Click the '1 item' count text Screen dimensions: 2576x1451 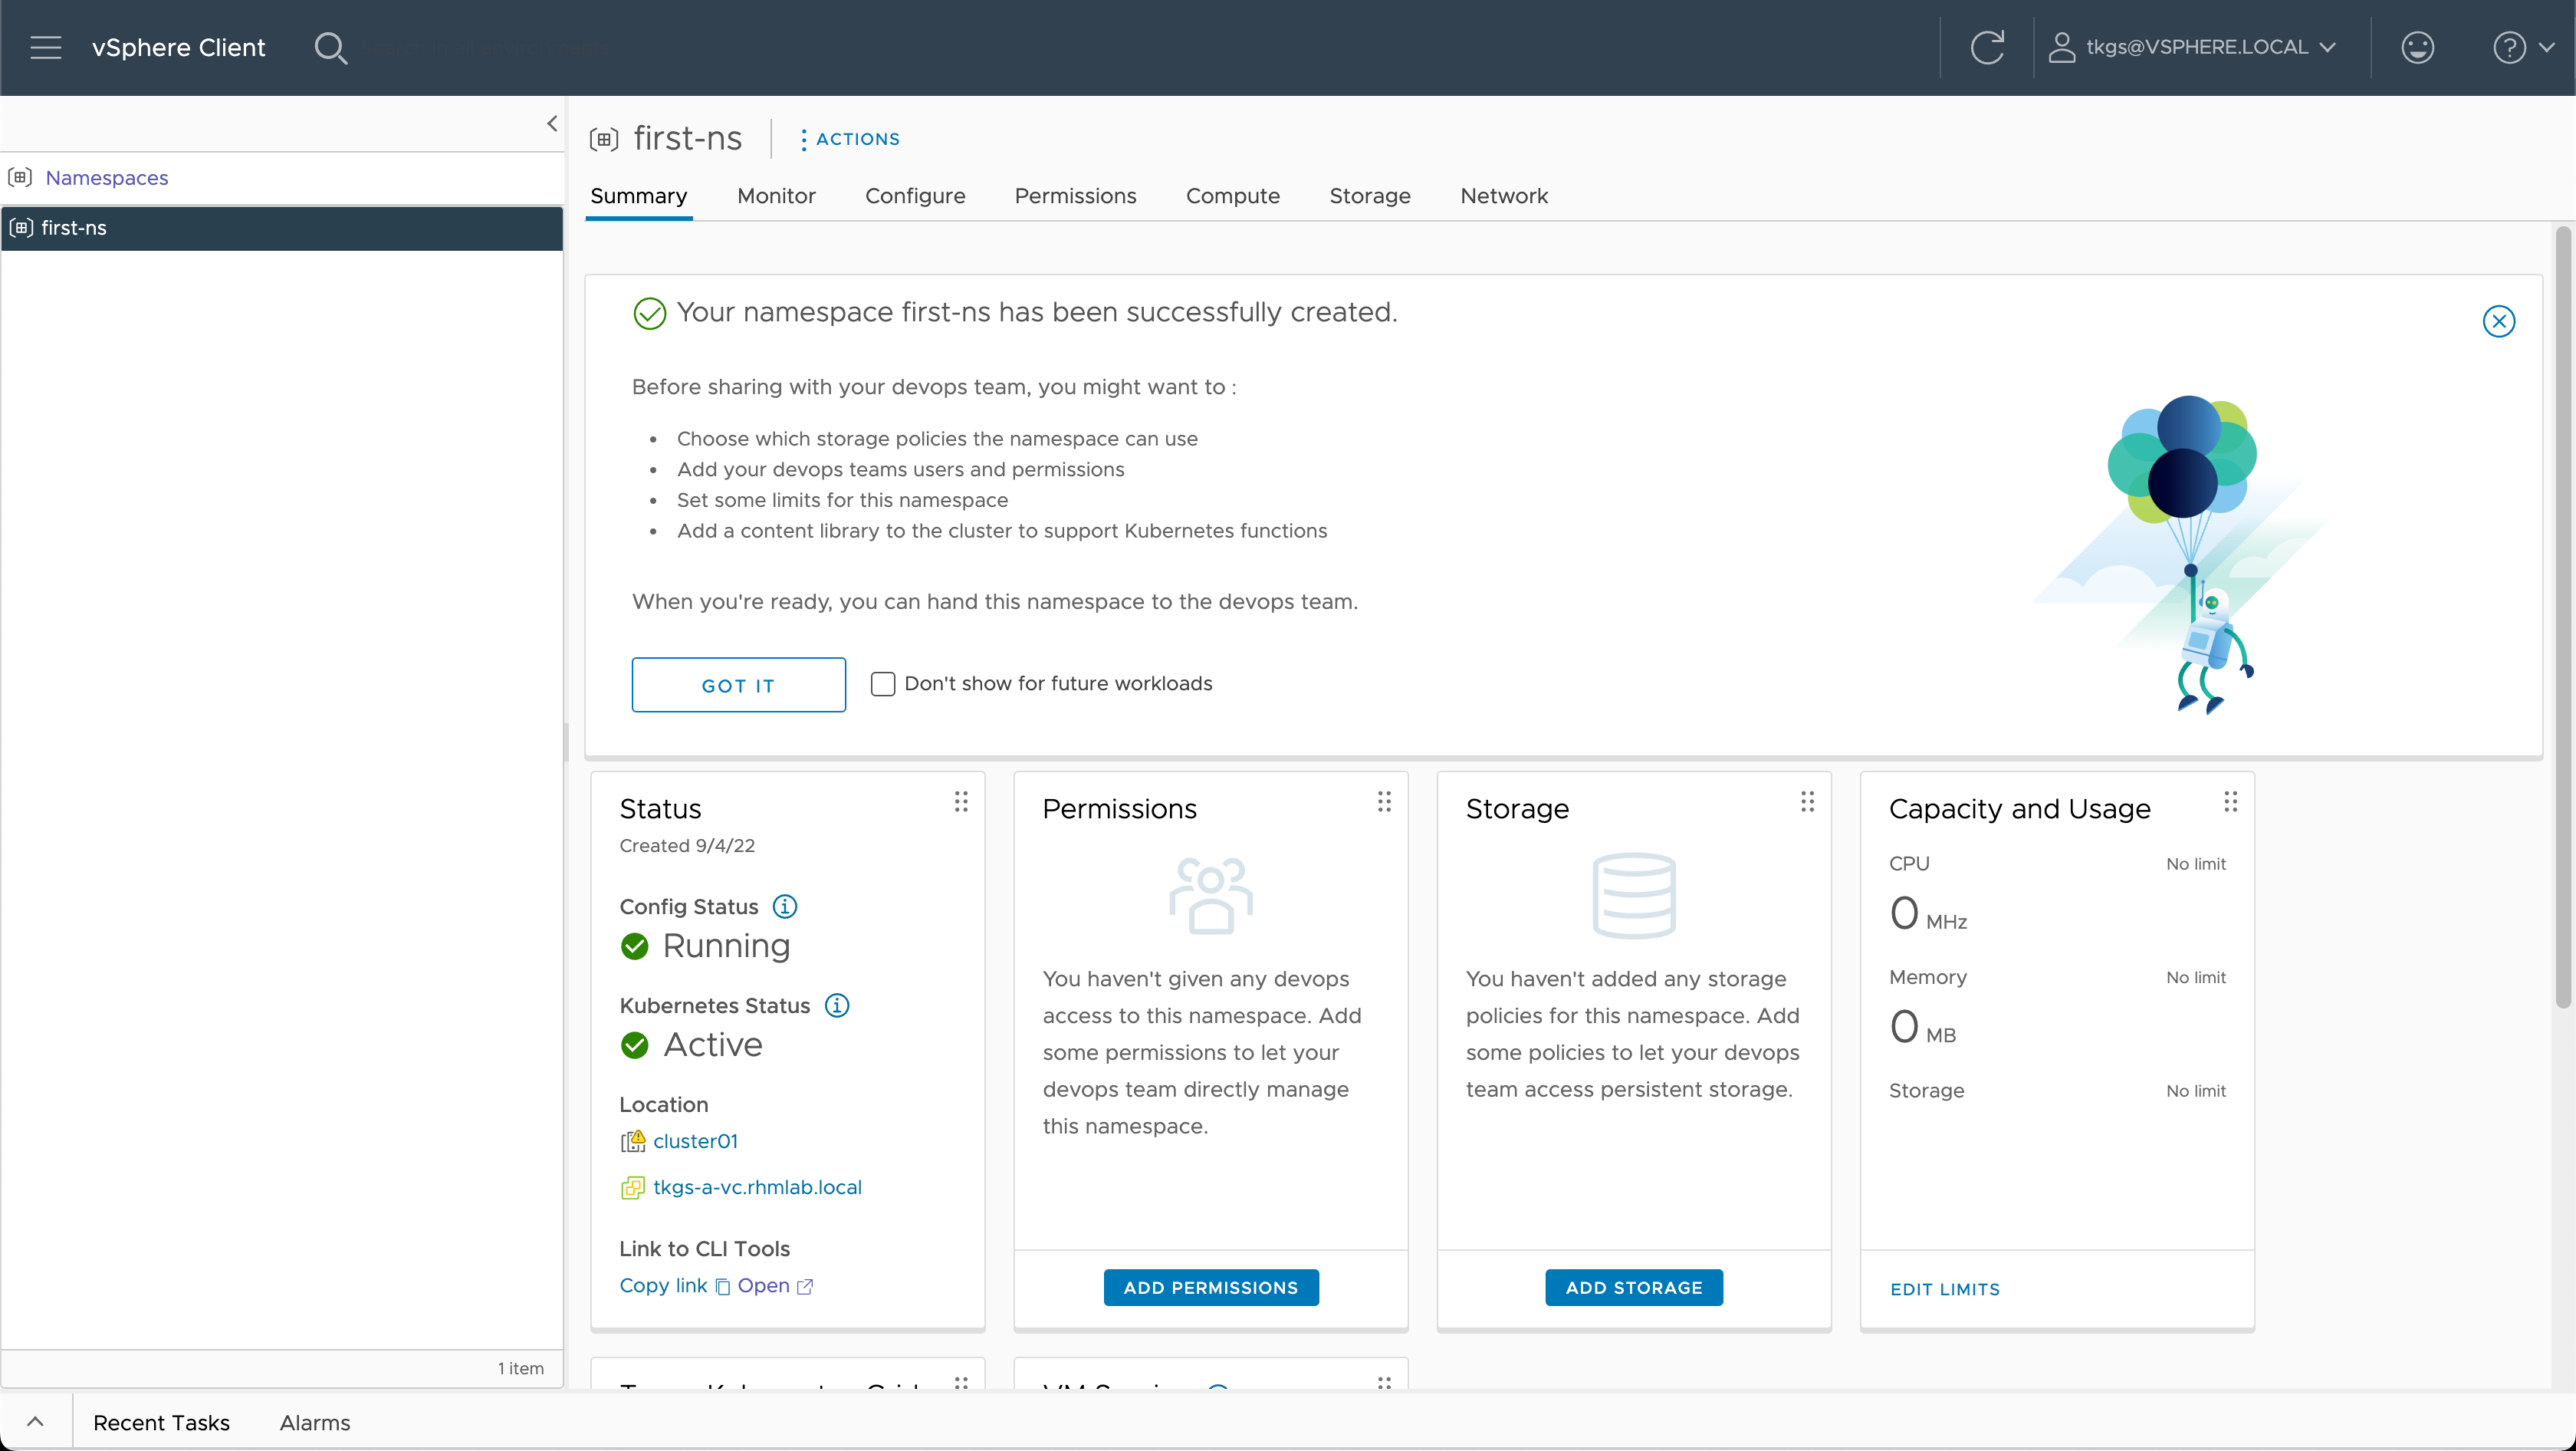(x=521, y=1369)
